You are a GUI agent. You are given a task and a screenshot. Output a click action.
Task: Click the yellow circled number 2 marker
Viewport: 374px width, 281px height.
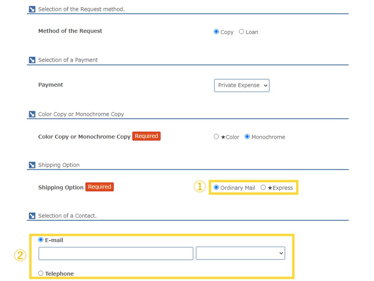tap(20, 255)
